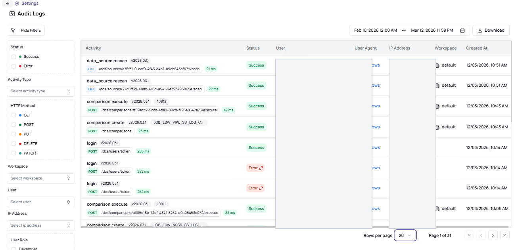The image size is (516, 250).
Task: Click the Select user input field
Action: (x=40, y=202)
